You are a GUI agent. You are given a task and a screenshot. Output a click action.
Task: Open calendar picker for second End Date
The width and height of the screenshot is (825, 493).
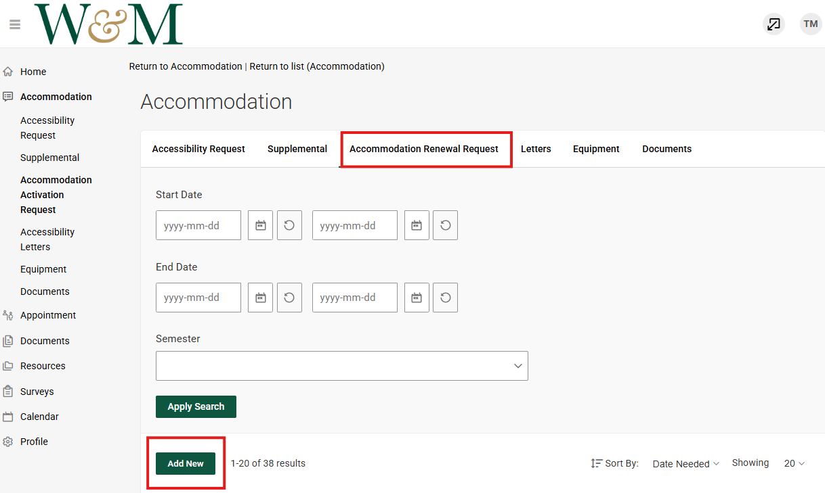417,298
